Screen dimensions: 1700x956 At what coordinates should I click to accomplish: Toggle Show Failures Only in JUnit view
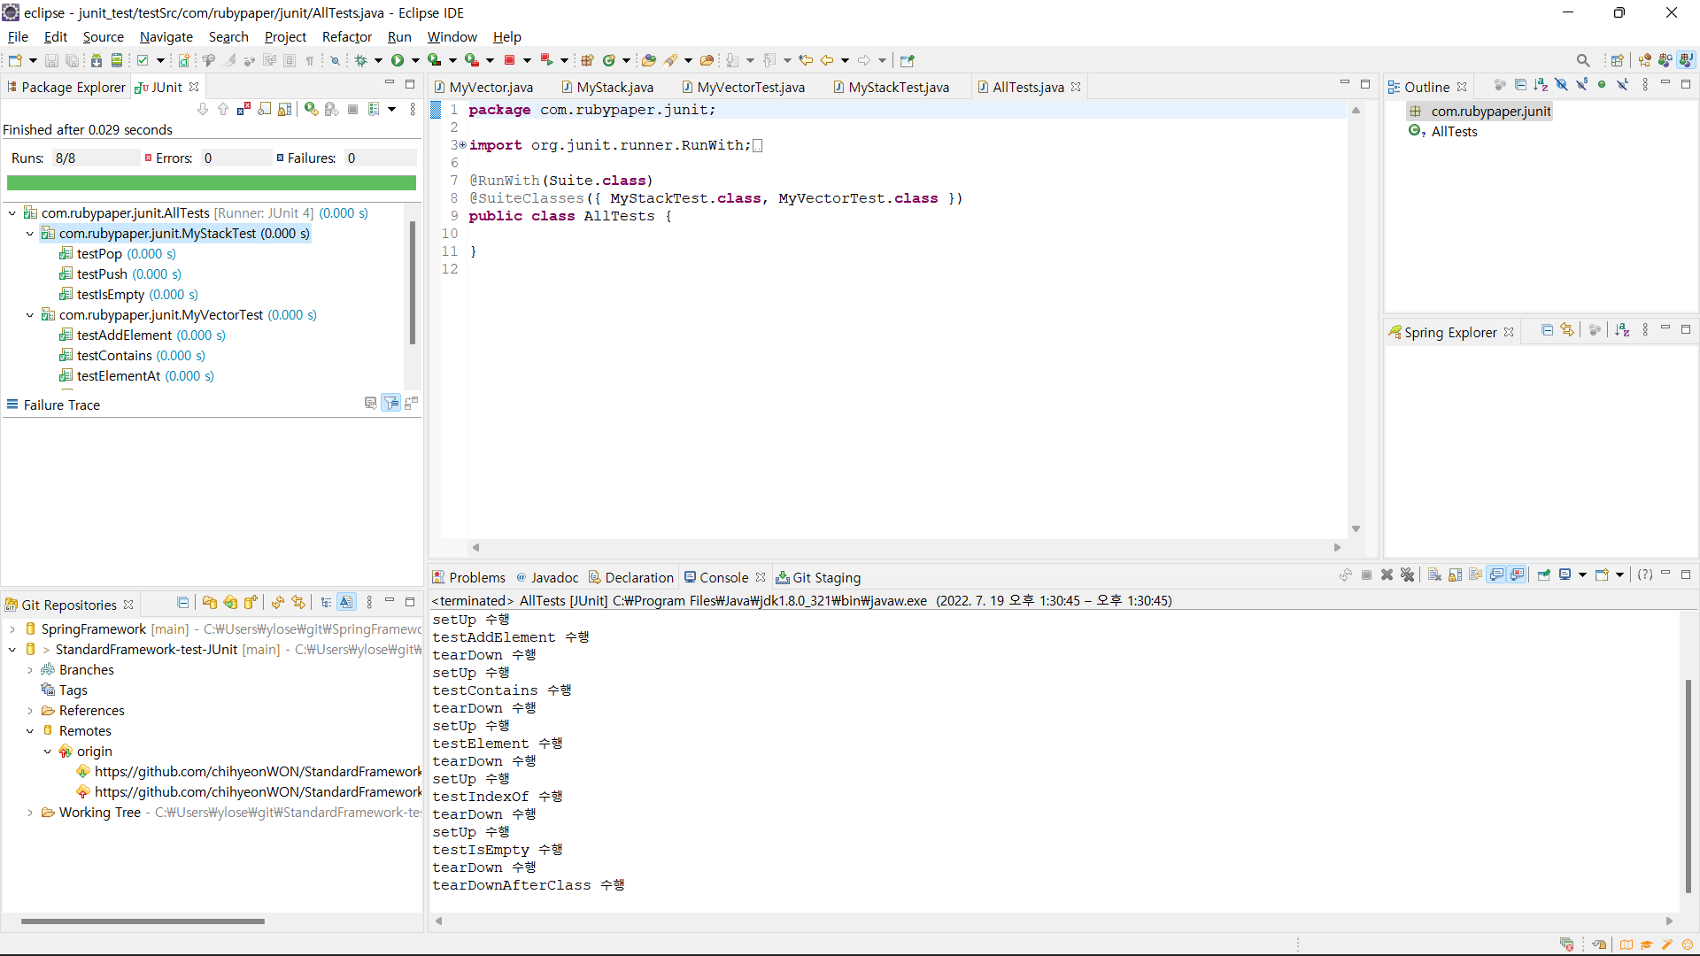(243, 109)
